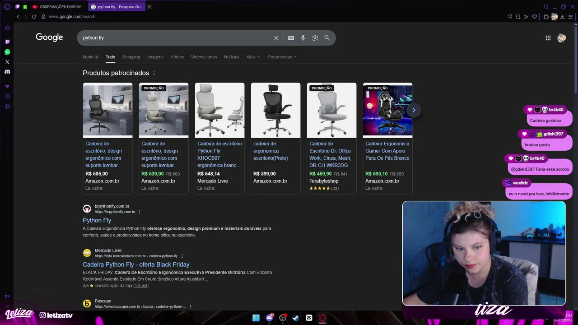This screenshot has width=578, height=325.
Task: Open WhatsApp in the Opera sidebar
Action: click(7, 52)
